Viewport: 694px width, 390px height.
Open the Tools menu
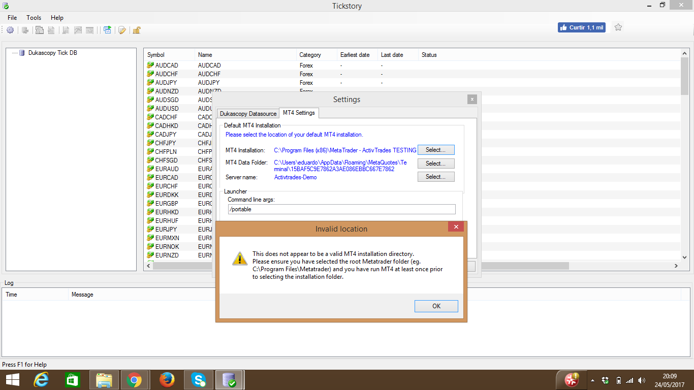(x=34, y=18)
